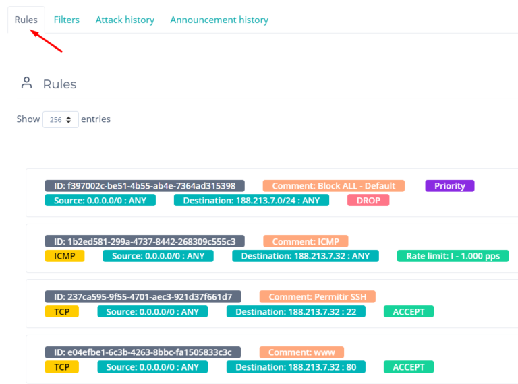
Task: Select the Comment: ICMP label
Action: tap(306, 241)
